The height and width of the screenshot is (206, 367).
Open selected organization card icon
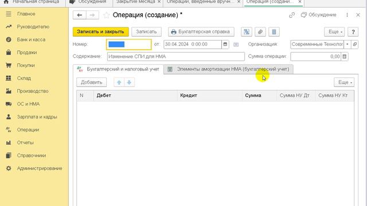(355, 45)
